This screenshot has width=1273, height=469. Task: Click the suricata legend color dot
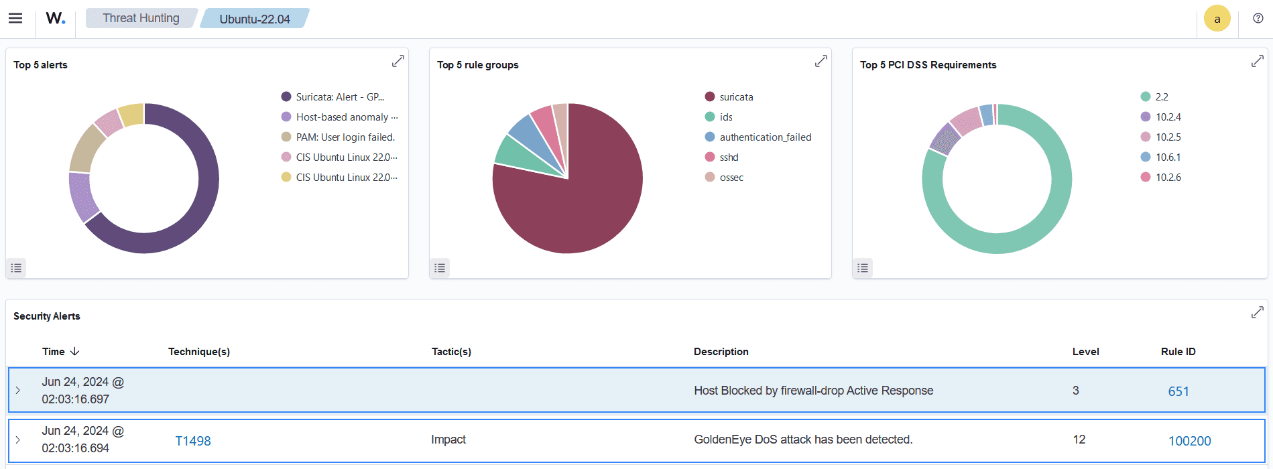tap(710, 97)
